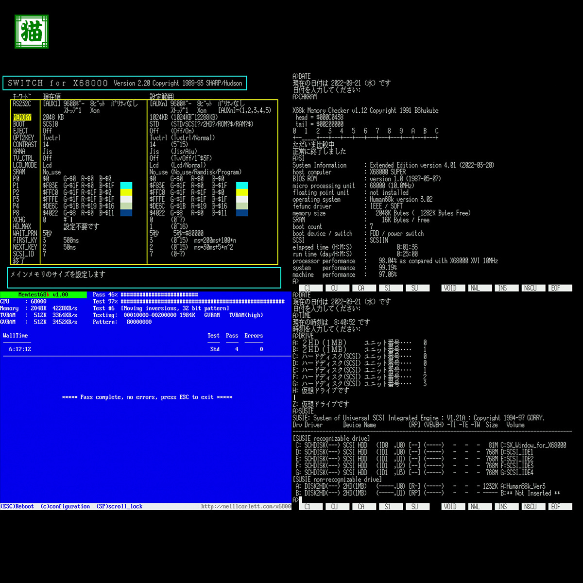The height and width of the screenshot is (583, 583).
Task: Click the Memtest68k v1.00 green title
Action: [43, 294]
